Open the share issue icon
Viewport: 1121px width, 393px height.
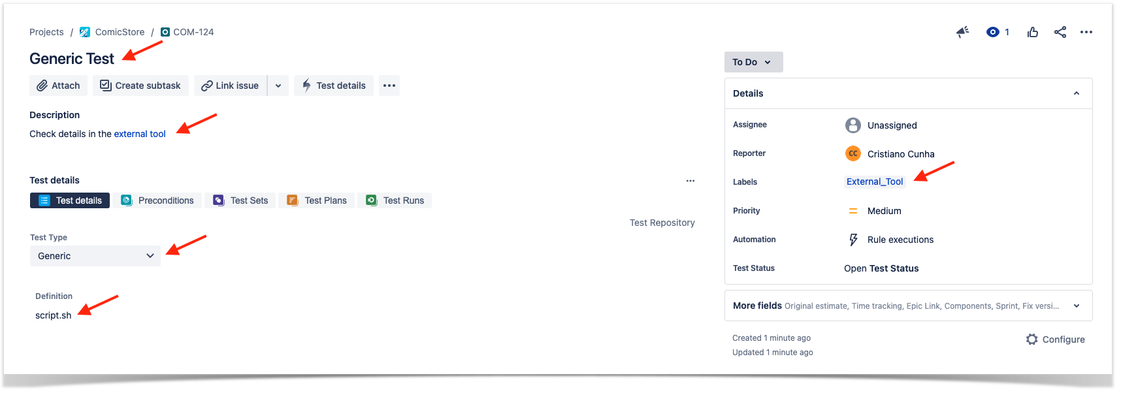pyautogui.click(x=1060, y=32)
